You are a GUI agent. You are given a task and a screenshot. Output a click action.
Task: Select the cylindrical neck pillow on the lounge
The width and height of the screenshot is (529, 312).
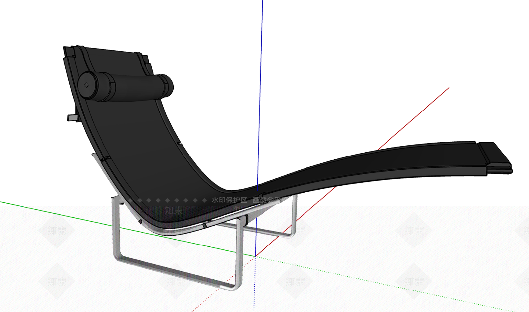pyautogui.click(x=126, y=86)
